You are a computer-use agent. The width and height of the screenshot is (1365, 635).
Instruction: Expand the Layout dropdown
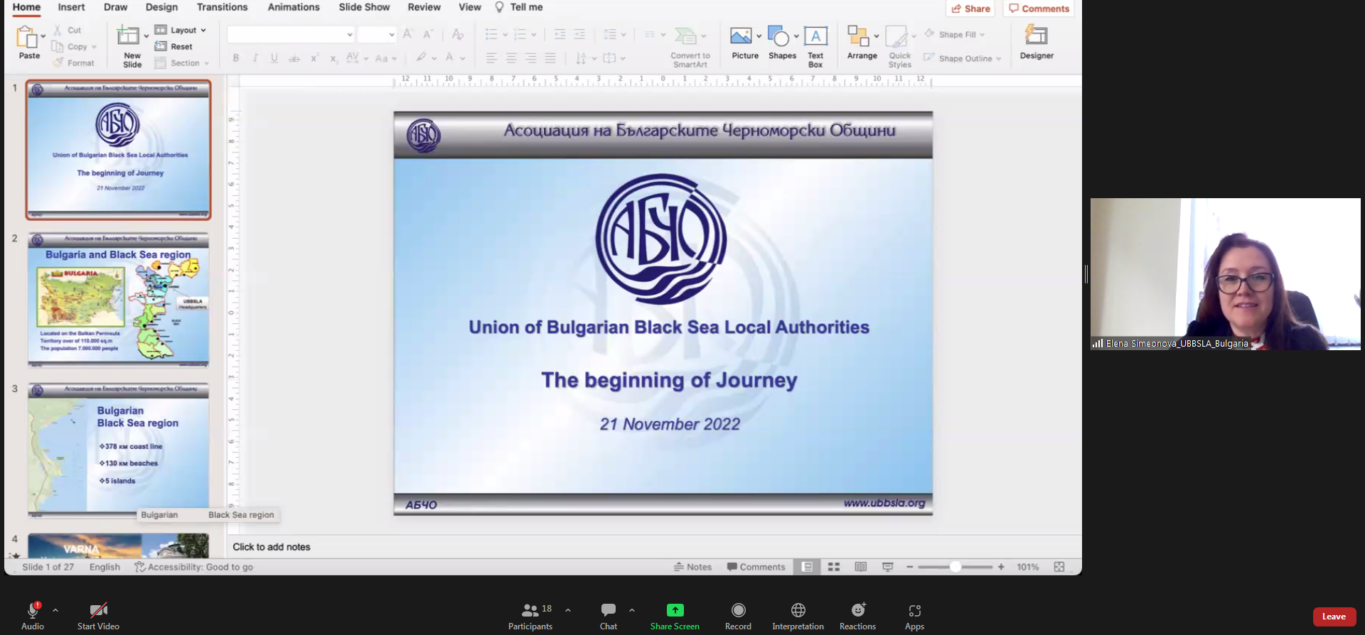pos(203,30)
